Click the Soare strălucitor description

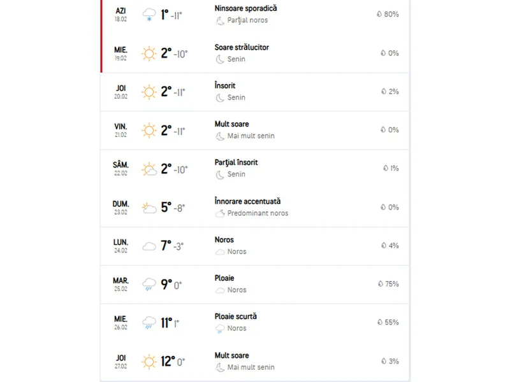pyautogui.click(x=242, y=47)
